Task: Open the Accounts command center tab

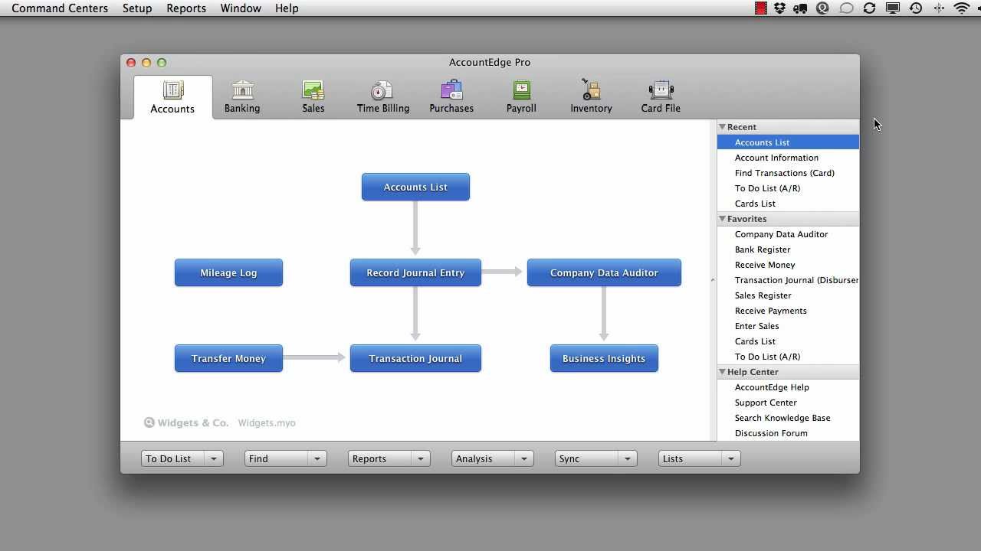Action: pos(172,97)
